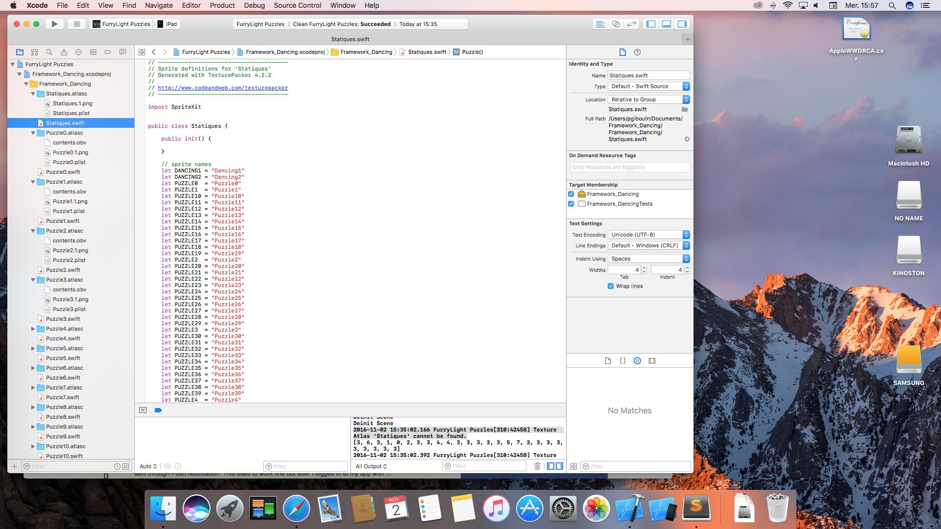This screenshot has width=941, height=529.
Task: Toggle breakpoints with the blue arrow icon
Action: pyautogui.click(x=158, y=410)
